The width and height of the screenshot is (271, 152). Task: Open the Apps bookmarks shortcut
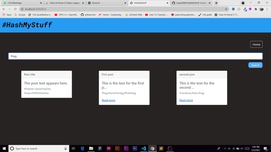click(7, 15)
